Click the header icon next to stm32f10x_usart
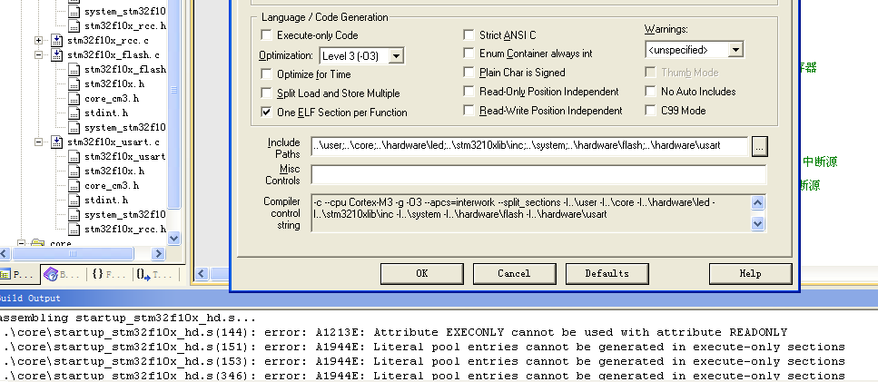878x382 pixels. click(x=74, y=157)
